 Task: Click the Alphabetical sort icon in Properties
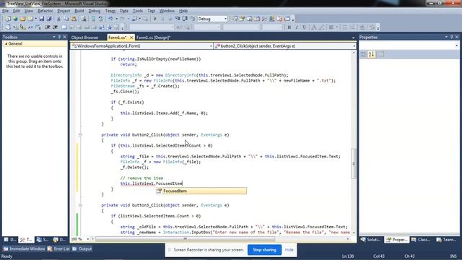(x=372, y=54)
